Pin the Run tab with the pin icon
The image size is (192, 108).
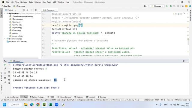[5, 82]
